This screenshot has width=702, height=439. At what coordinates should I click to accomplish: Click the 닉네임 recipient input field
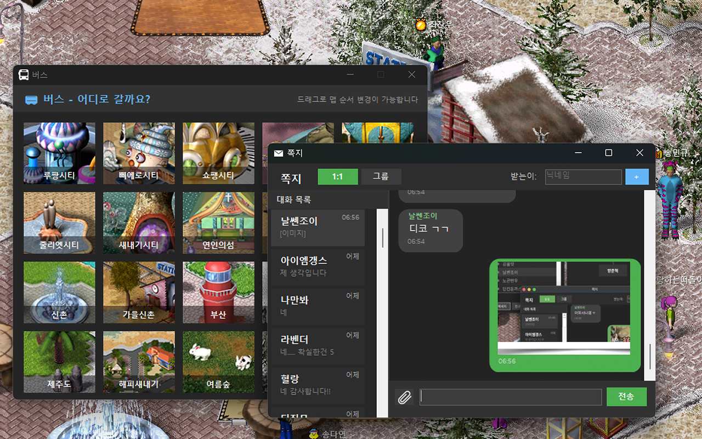583,177
